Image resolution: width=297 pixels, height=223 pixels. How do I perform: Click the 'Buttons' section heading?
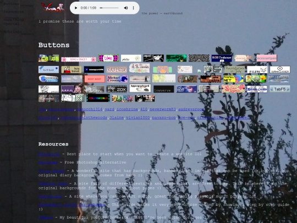(x=54, y=45)
